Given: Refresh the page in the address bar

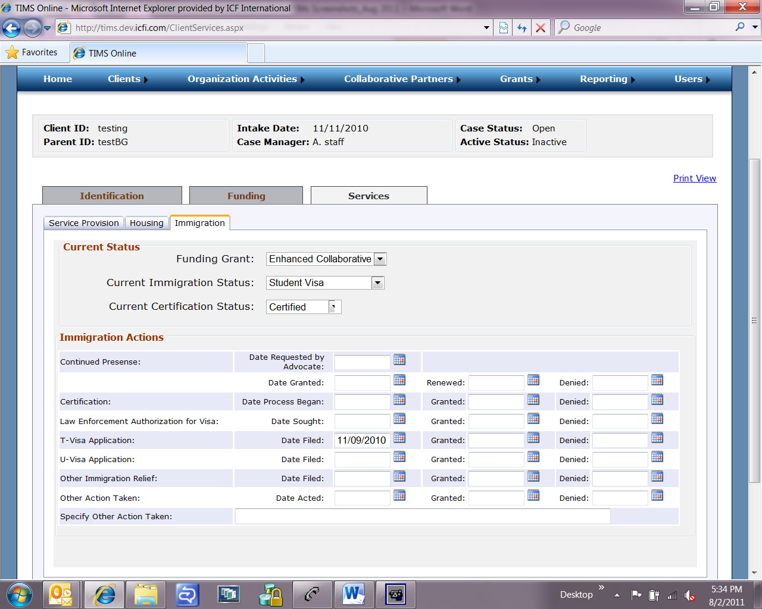Looking at the screenshot, I should (x=522, y=27).
